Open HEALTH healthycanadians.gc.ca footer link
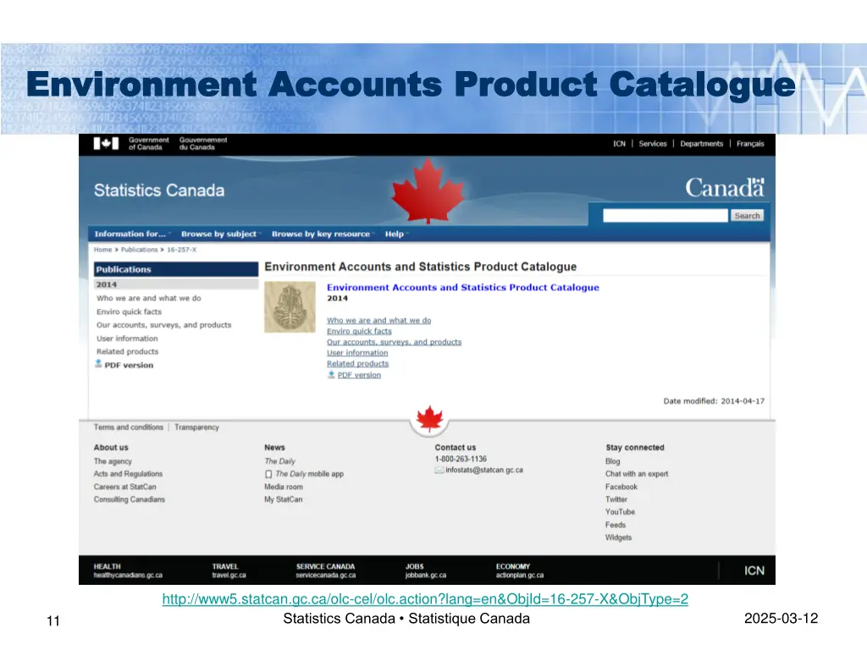 [128, 571]
